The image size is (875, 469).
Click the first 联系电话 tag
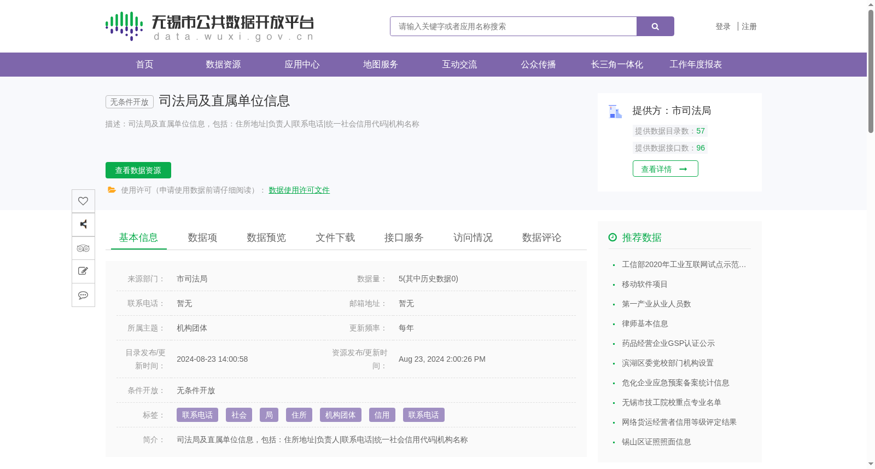[x=197, y=415]
